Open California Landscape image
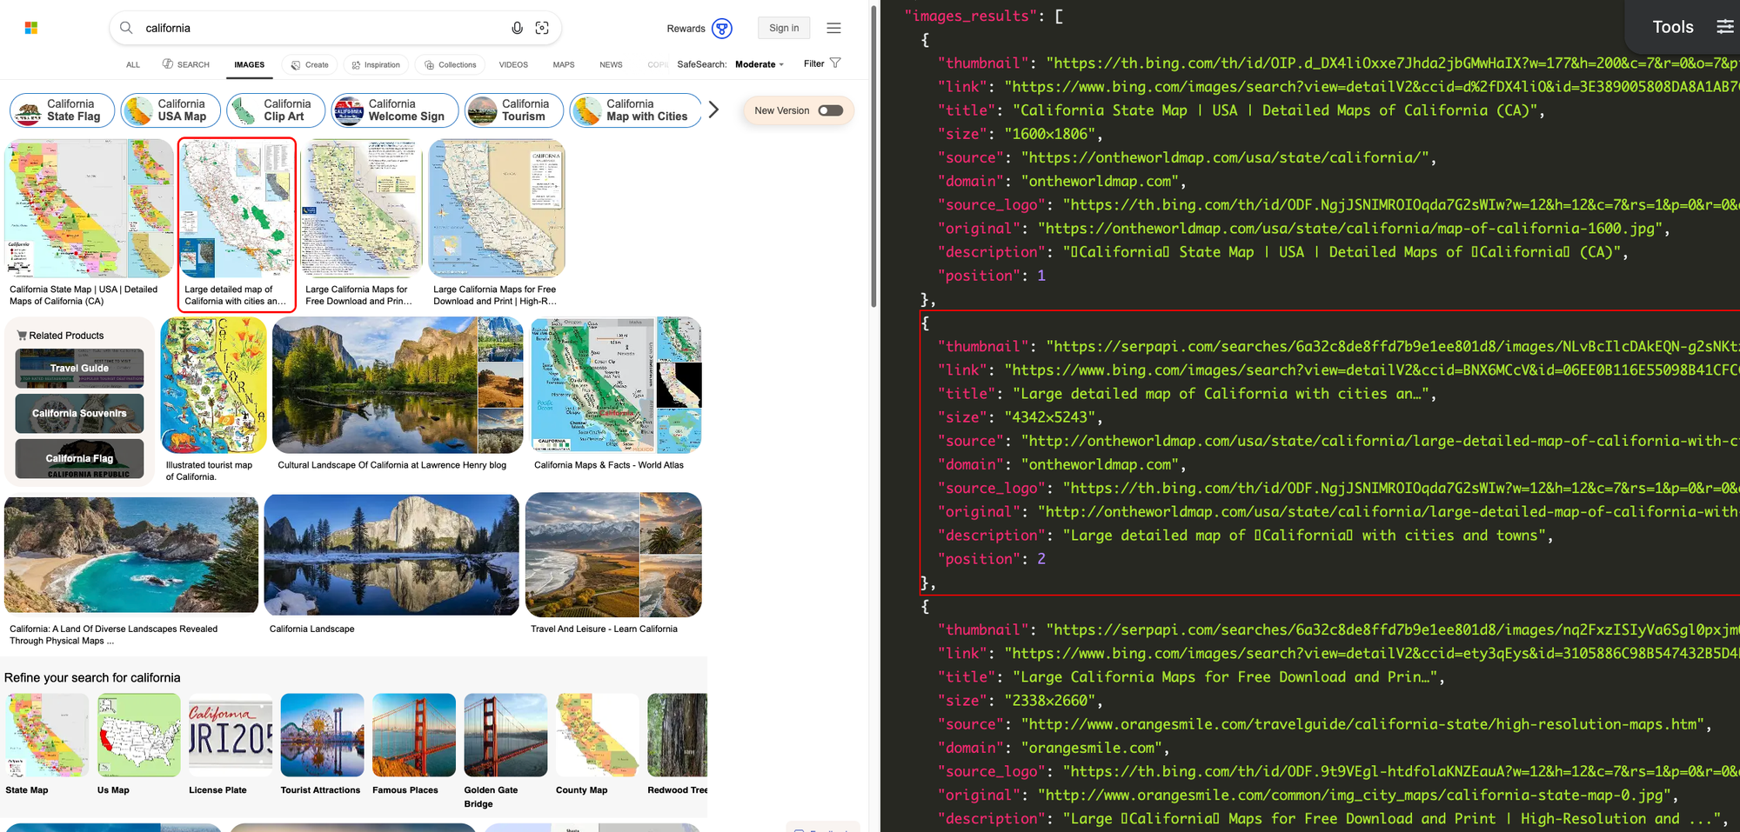1740x832 pixels. [391, 555]
